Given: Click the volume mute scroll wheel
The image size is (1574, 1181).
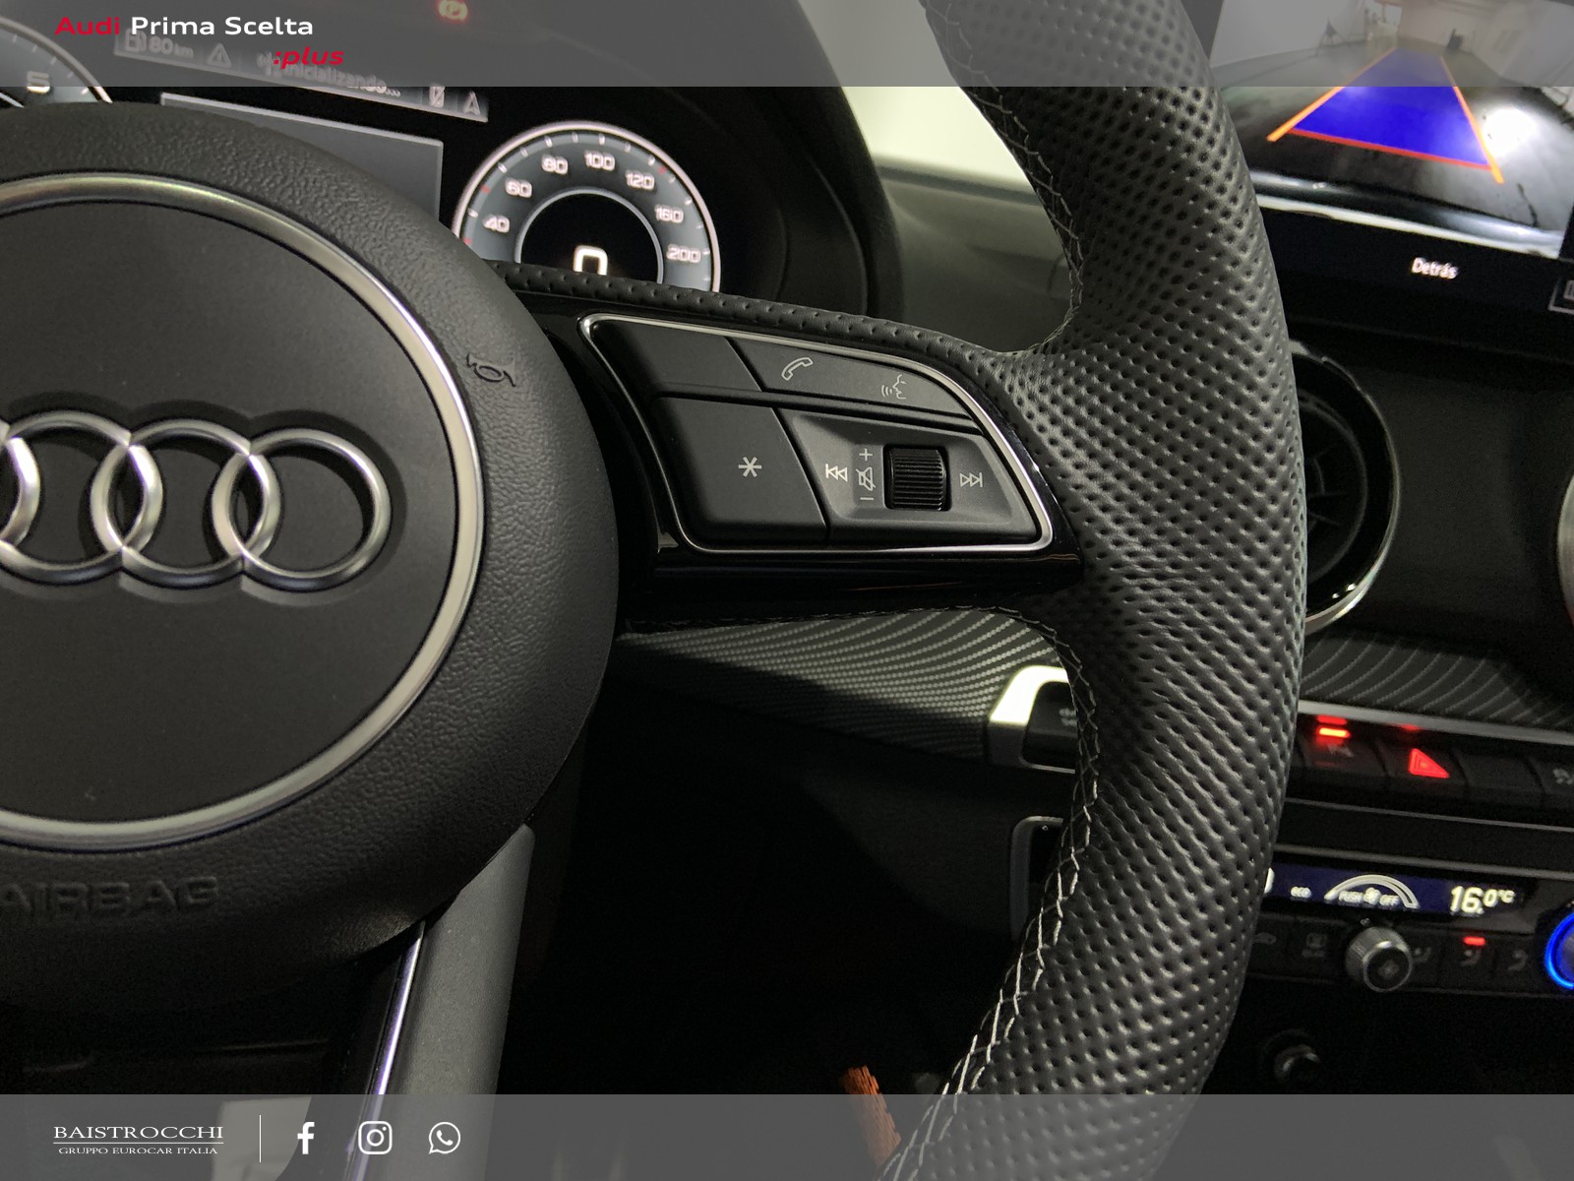Looking at the screenshot, I should pyautogui.click(x=917, y=477).
